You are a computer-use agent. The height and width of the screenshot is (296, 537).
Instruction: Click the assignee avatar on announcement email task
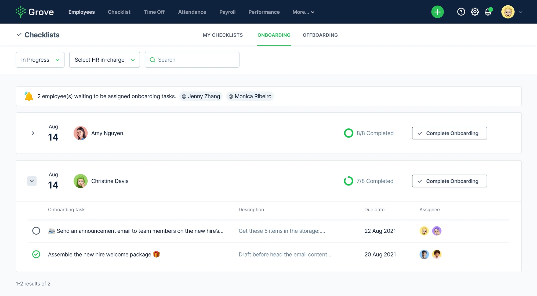[x=424, y=231]
